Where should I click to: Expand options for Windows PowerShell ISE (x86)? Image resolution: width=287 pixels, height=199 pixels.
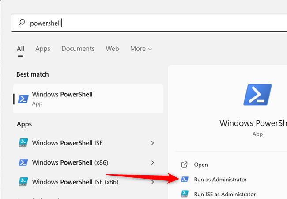pyautogui.click(x=152, y=182)
